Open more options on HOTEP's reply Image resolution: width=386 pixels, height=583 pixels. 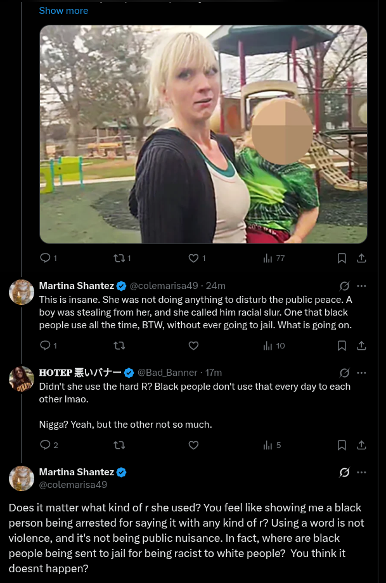pos(362,373)
